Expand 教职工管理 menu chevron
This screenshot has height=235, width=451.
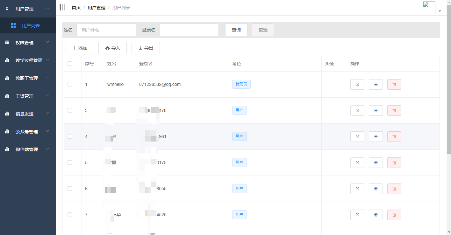[x=47, y=78]
